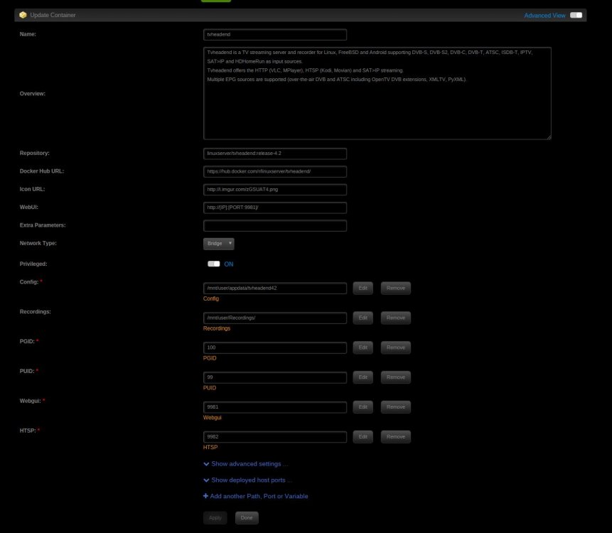
Task: Click the Docker Hub URL field
Action: coord(275,171)
